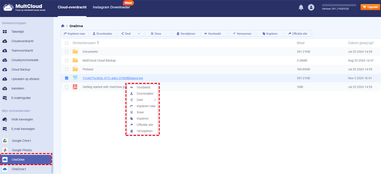The width and height of the screenshot is (381, 174).
Task: Open the notifications bell icon
Action: tap(301, 7)
